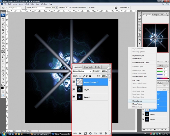Open the Mode Normal dropdown in options bar

tap(38, 8)
